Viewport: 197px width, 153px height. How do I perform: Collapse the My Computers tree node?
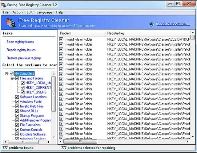[x=6, y=73]
